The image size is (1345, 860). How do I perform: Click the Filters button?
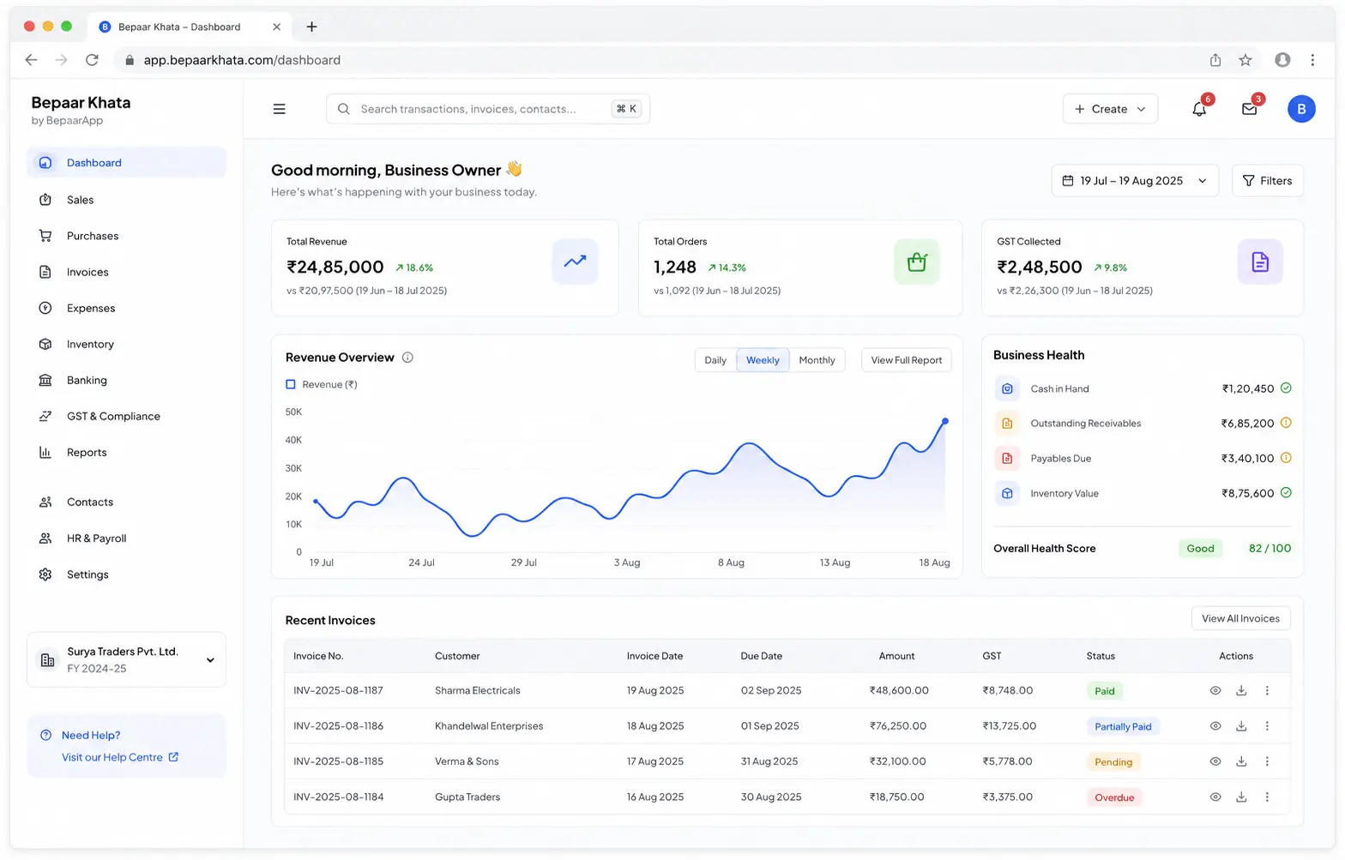click(x=1267, y=181)
